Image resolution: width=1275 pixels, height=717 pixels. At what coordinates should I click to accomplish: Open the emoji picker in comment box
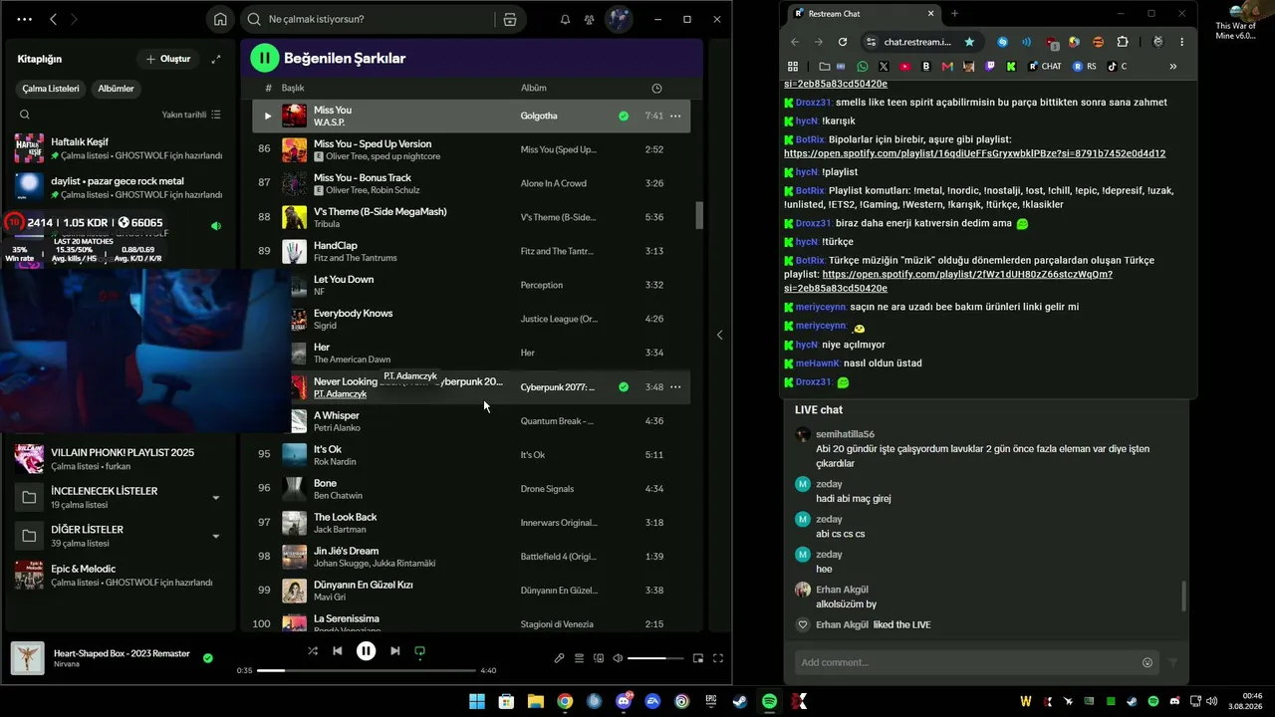pos(1147,662)
